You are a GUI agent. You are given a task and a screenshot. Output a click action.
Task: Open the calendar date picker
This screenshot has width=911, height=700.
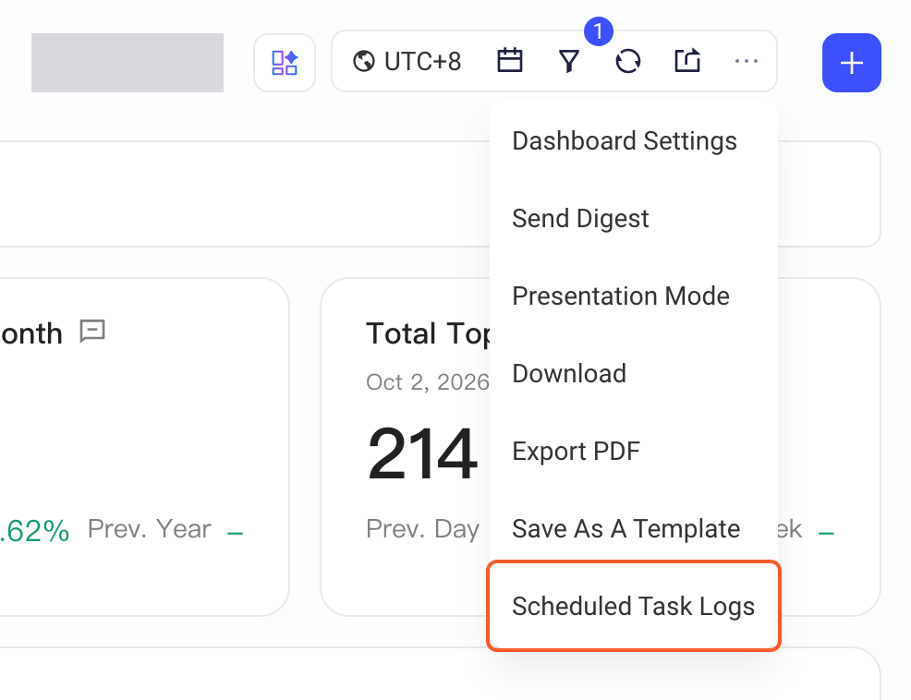509,61
